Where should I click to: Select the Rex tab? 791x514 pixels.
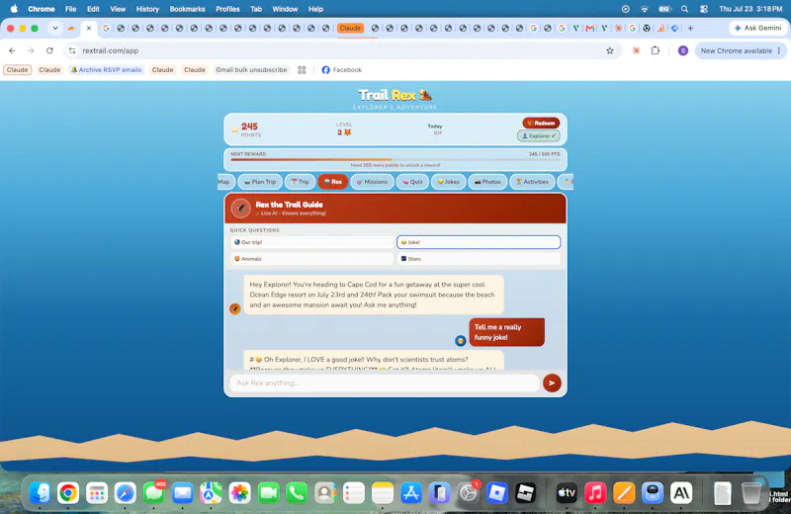pos(333,182)
